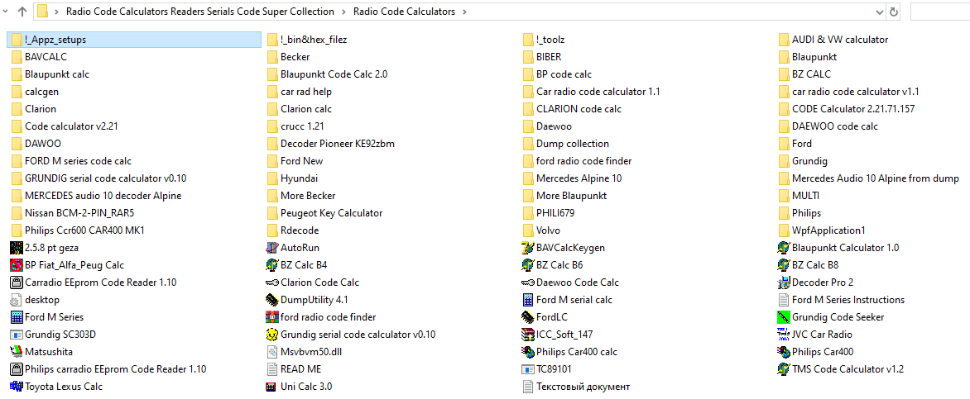Select the Peugeot Key Calculator folder
The image size is (970, 399).
pos(324,213)
